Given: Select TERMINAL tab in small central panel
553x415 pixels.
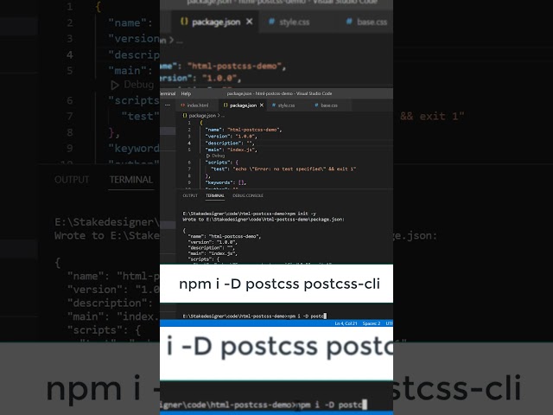Looking at the screenshot, I should click(x=215, y=195).
